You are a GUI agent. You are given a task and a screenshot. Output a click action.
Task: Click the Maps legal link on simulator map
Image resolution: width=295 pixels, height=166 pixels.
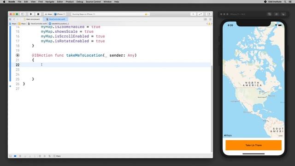click(280, 136)
